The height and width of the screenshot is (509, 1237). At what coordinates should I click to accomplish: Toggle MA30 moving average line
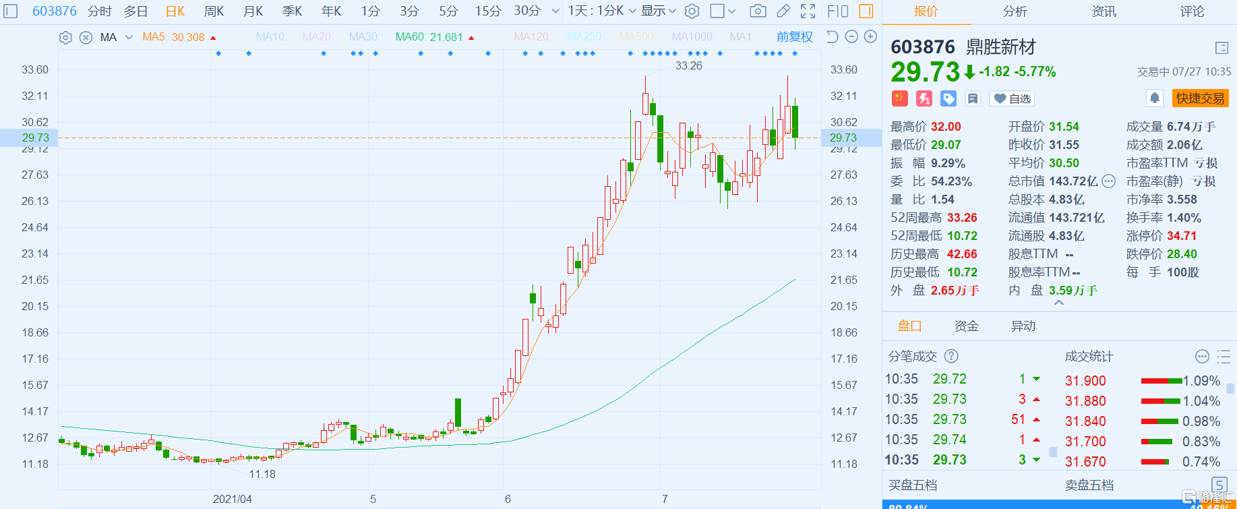pos(365,37)
